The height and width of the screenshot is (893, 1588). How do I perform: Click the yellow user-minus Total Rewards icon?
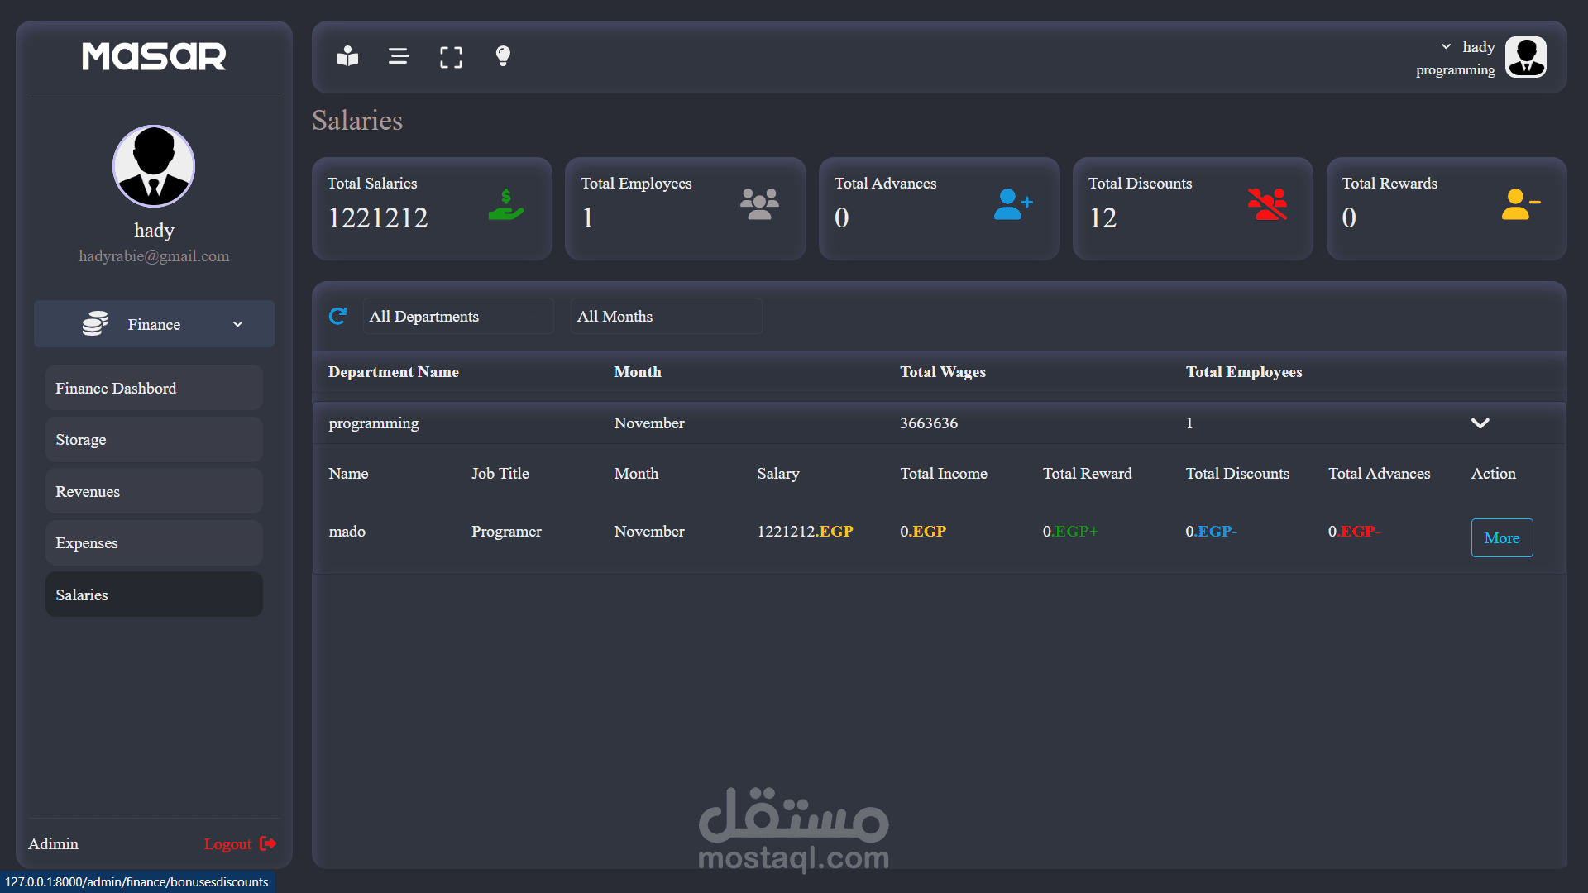click(x=1520, y=204)
